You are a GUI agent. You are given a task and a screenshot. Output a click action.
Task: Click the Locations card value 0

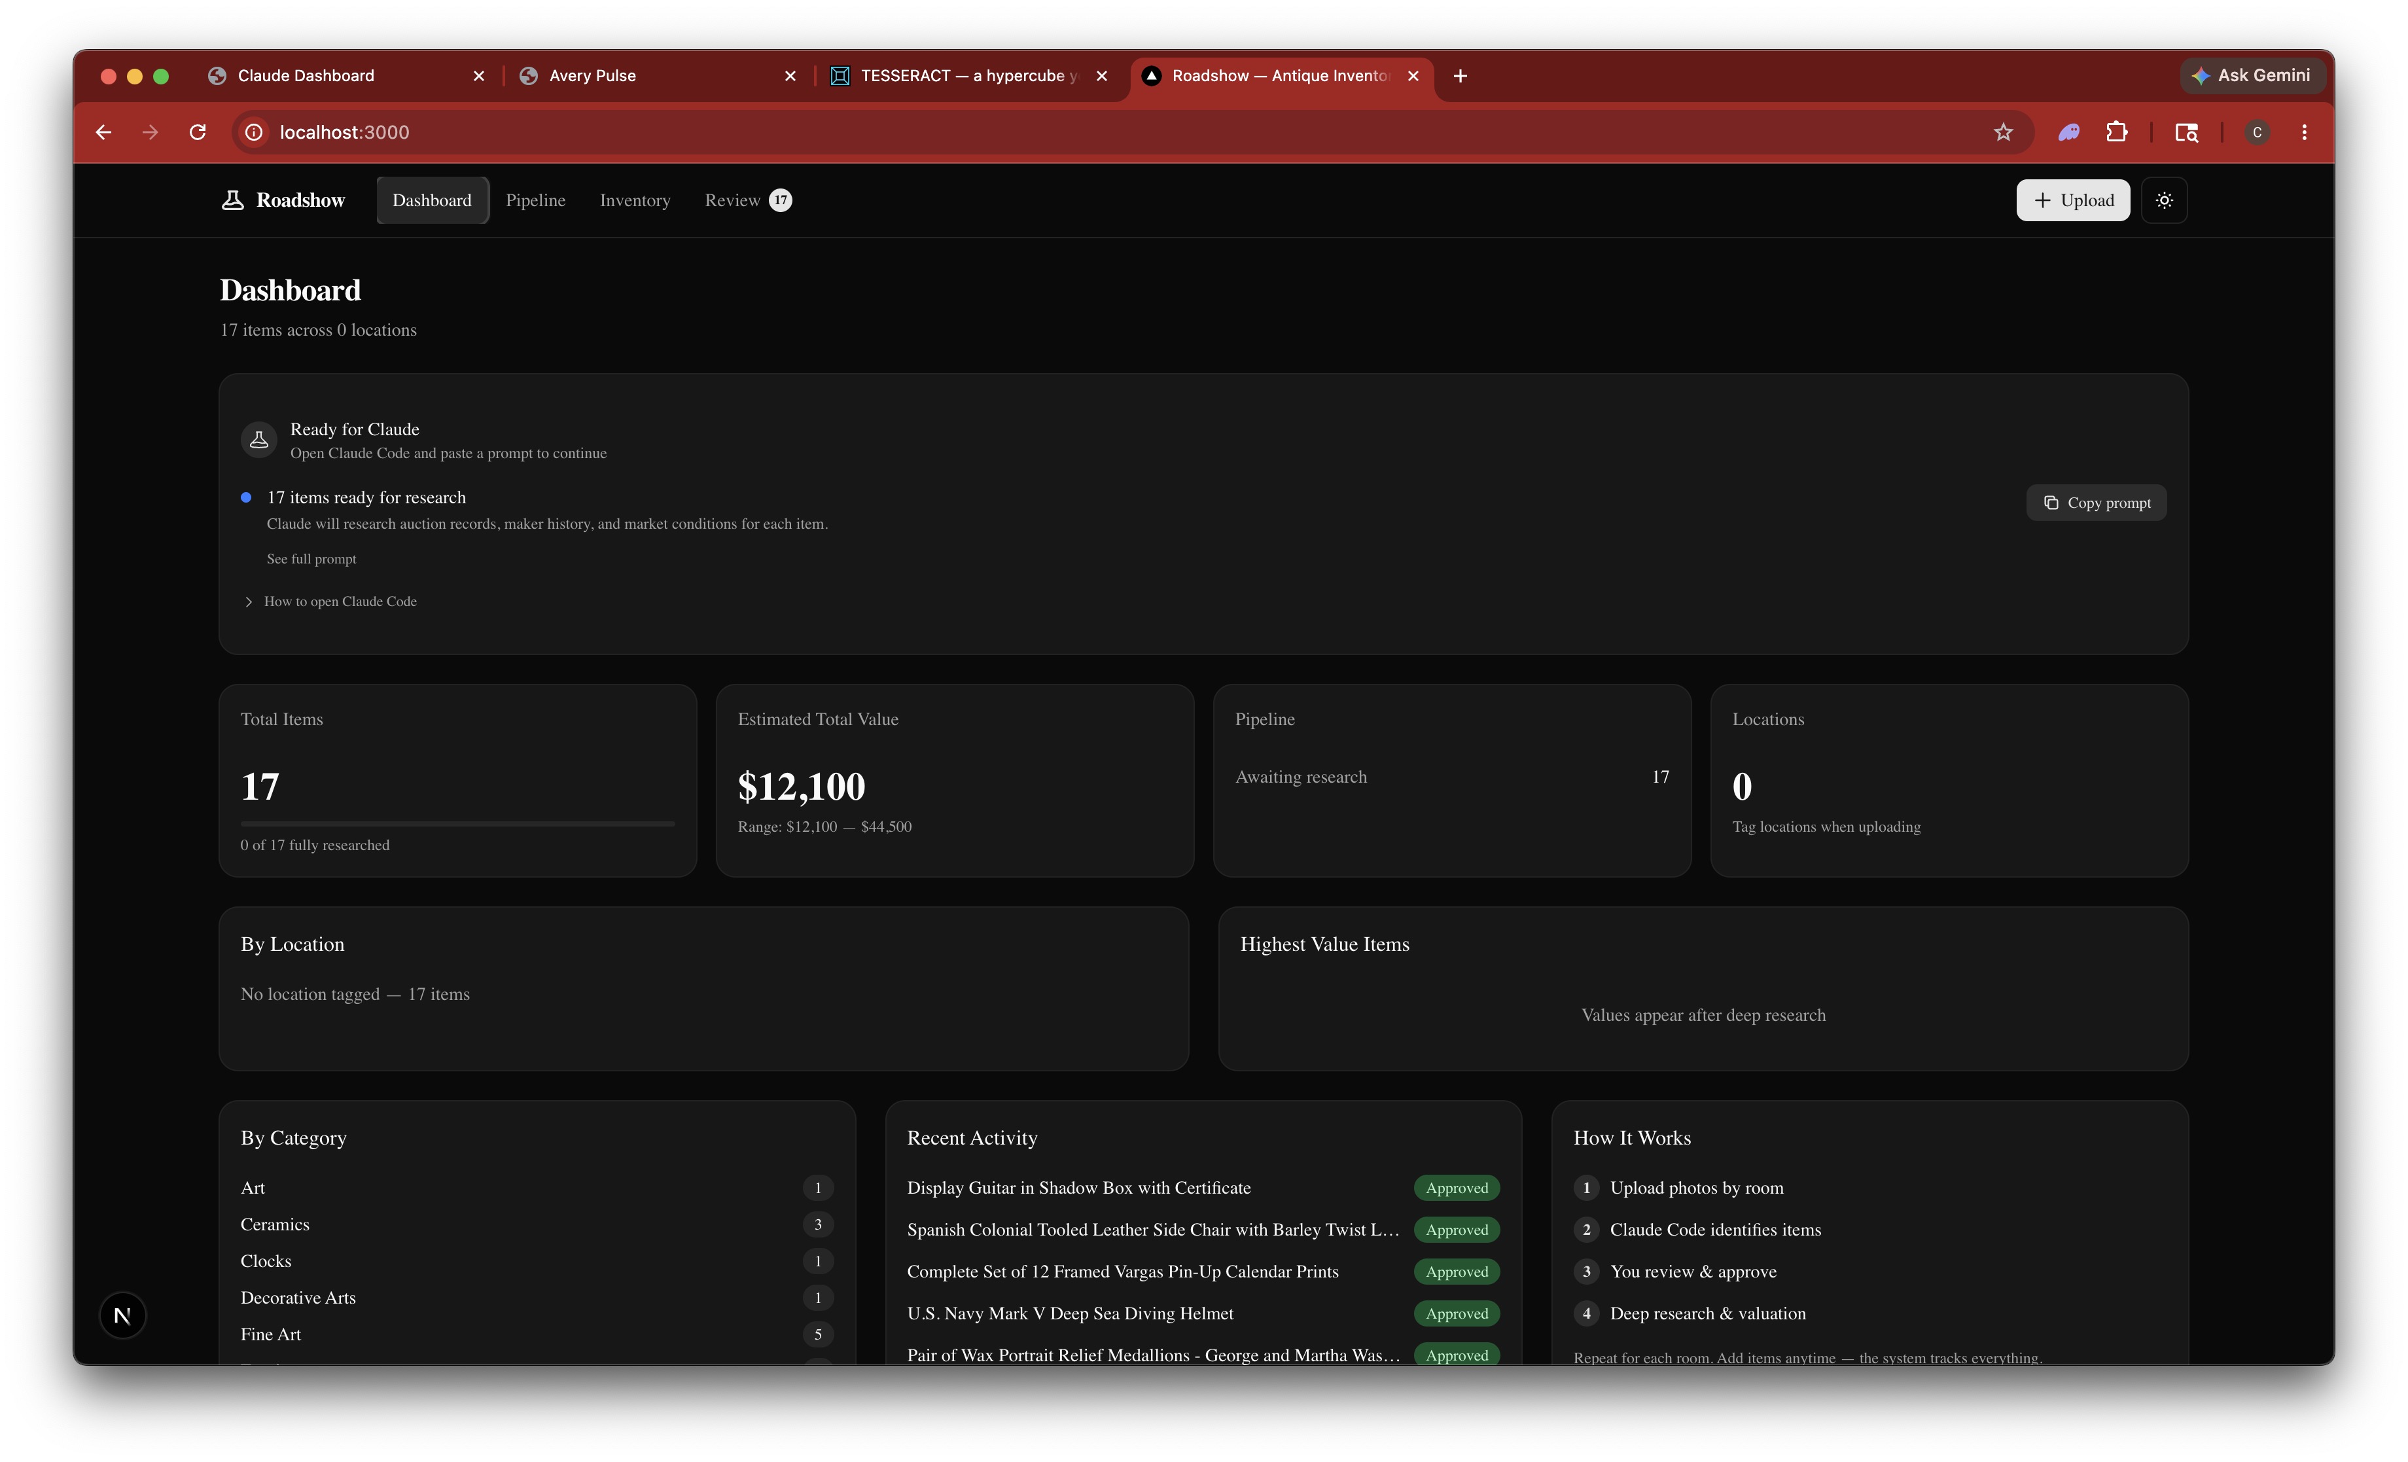point(1743,787)
